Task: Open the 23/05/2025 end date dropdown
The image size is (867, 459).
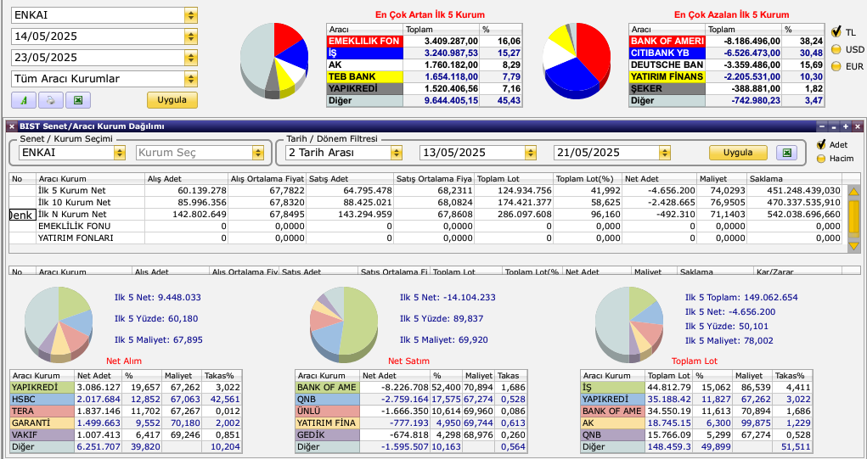Action: pos(191,58)
